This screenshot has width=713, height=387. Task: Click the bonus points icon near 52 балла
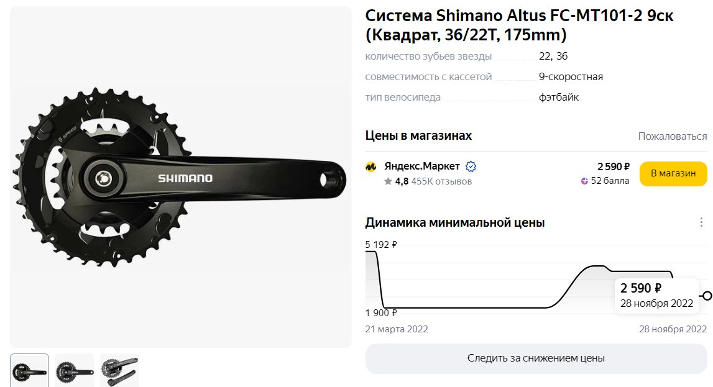coord(585,181)
